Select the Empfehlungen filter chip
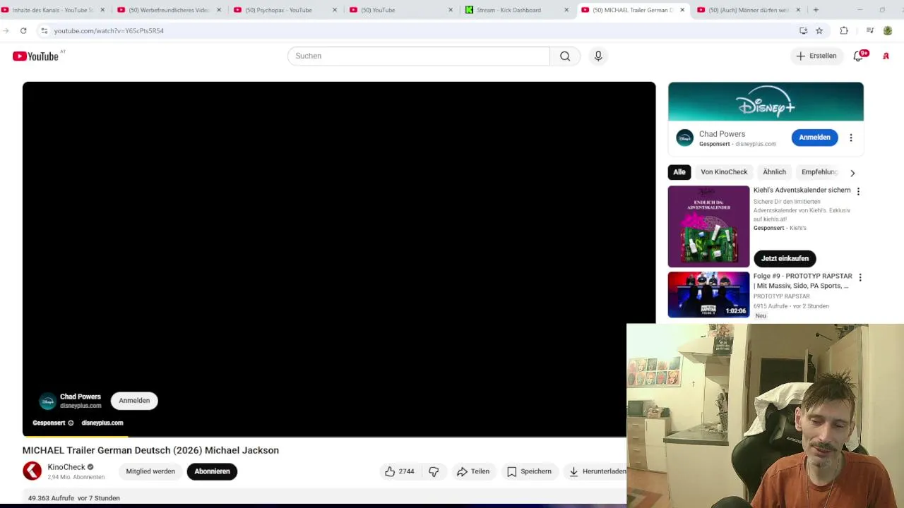Screen dimensions: 904x508 (819, 172)
